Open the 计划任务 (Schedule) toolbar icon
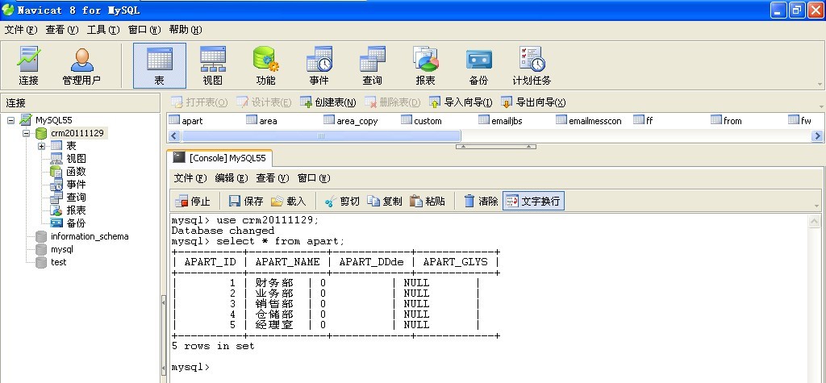 (532, 65)
